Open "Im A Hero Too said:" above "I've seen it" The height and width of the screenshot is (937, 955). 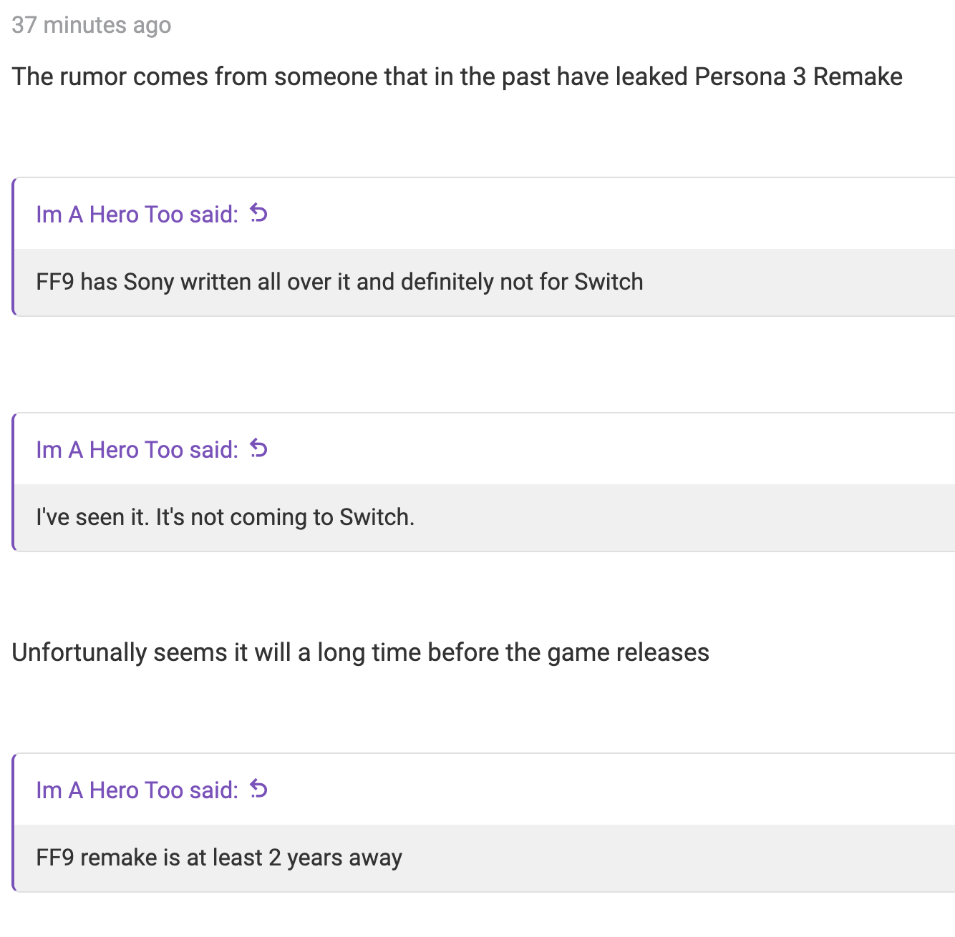pyautogui.click(x=137, y=449)
